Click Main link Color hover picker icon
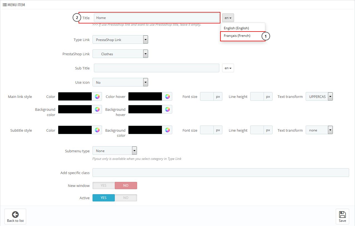 click(167, 97)
